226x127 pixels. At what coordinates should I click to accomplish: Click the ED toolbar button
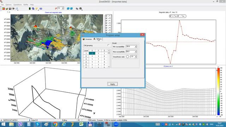pos(41,8)
